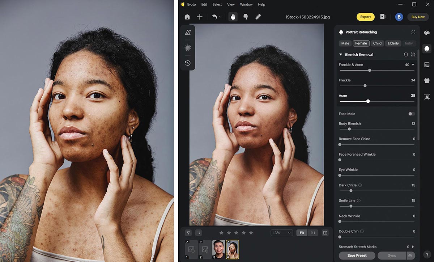Toggle the Face Mole switch
Viewport: 434px width, 262px height.
(x=411, y=114)
